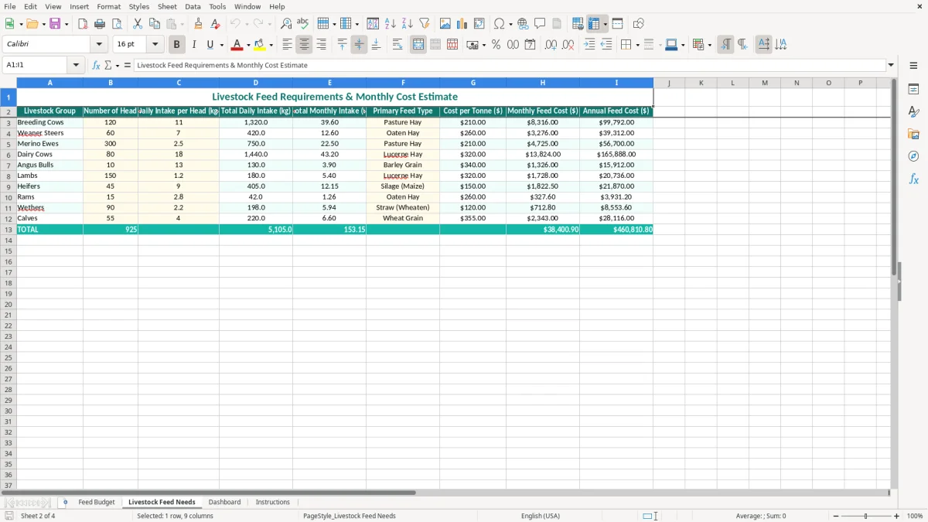Toggle Center Horizontally alignment
This screenshot has width=928, height=522.
[x=304, y=45]
